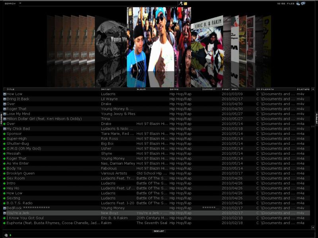
Task: Select '2010/03/09' first seen cell
Action: click(x=232, y=94)
